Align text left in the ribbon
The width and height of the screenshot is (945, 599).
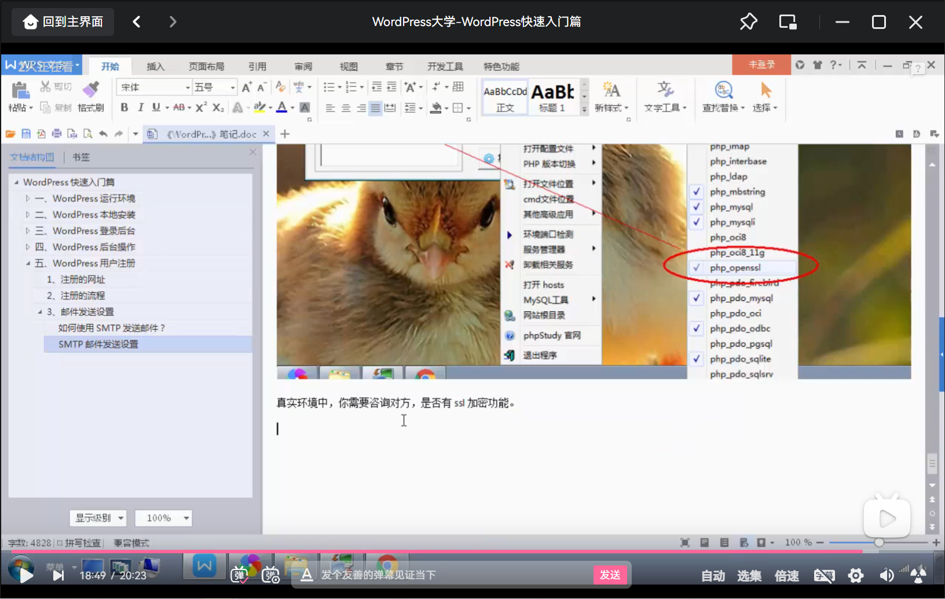tap(330, 108)
